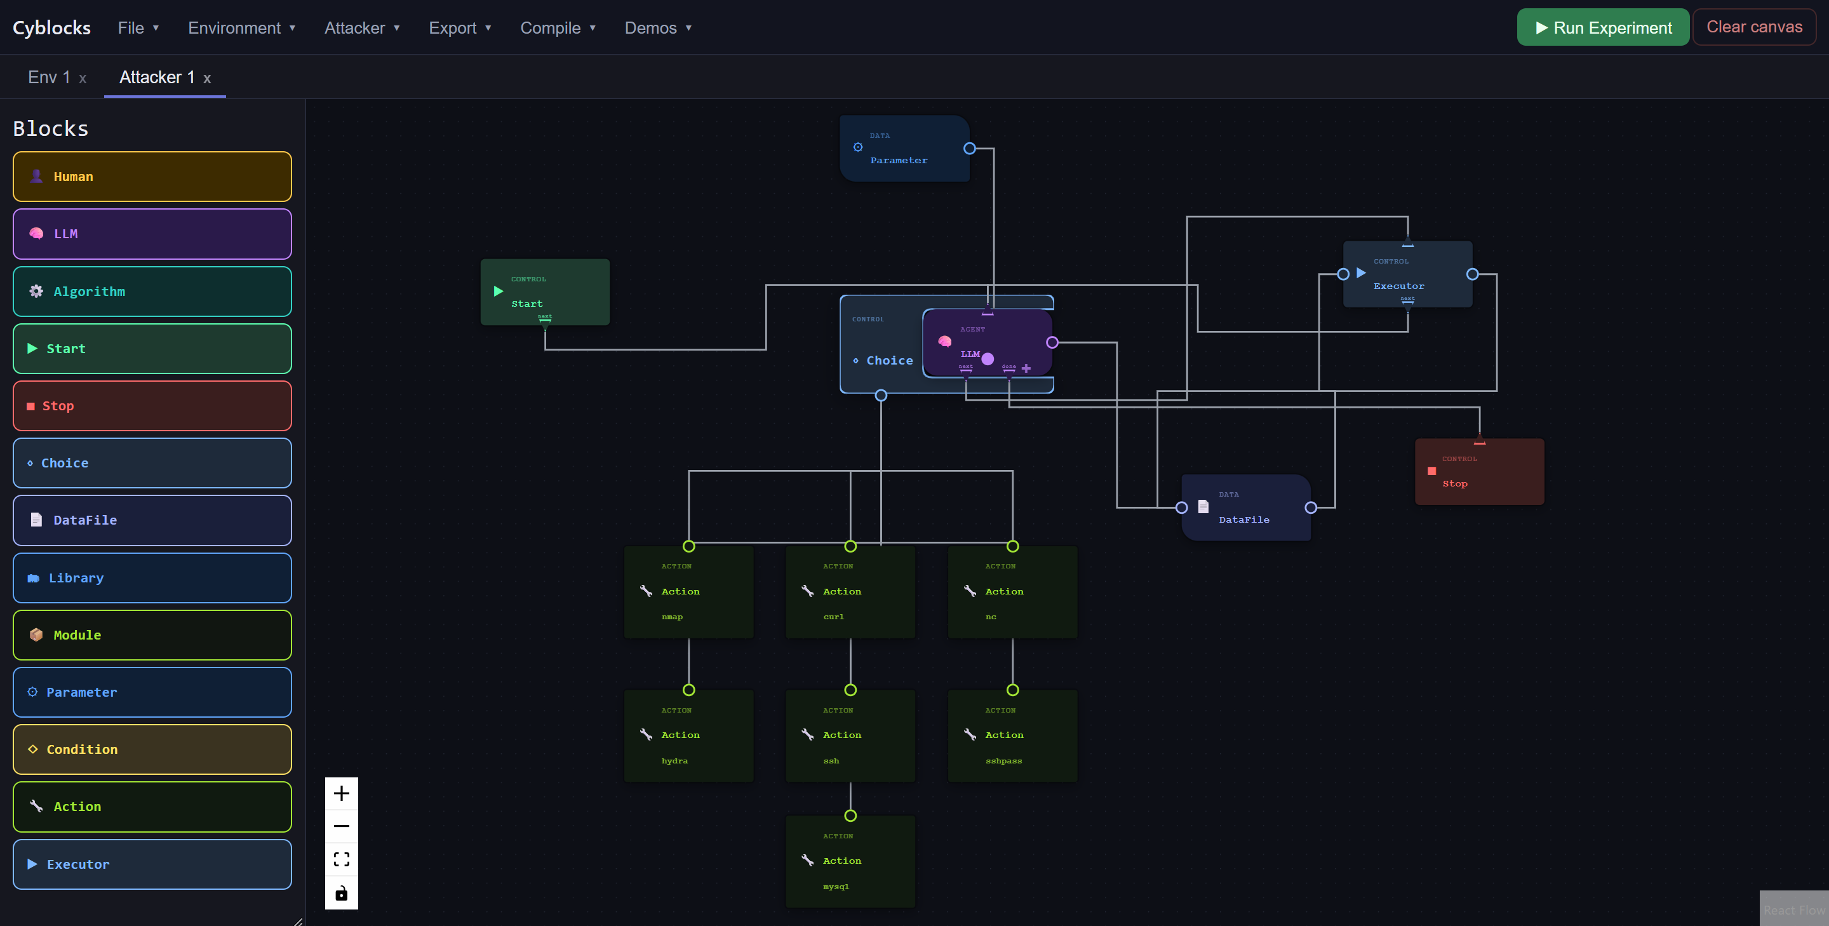The image size is (1829, 926).
Task: Expand the Attacker dropdown arrow
Action: (x=396, y=28)
